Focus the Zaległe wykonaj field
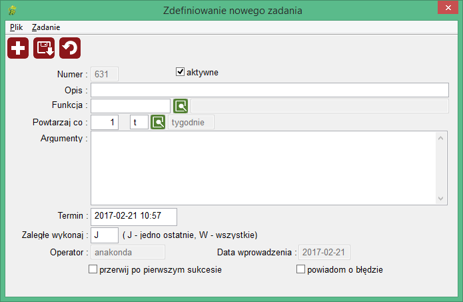This screenshot has height=302, width=463. [x=105, y=235]
